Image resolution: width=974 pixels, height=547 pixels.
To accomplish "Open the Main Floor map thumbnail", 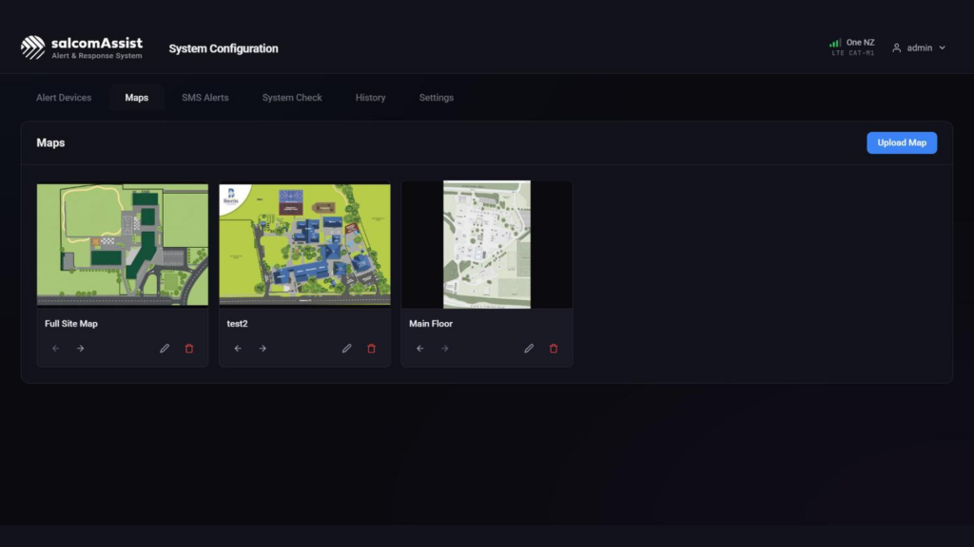I will click(x=487, y=244).
